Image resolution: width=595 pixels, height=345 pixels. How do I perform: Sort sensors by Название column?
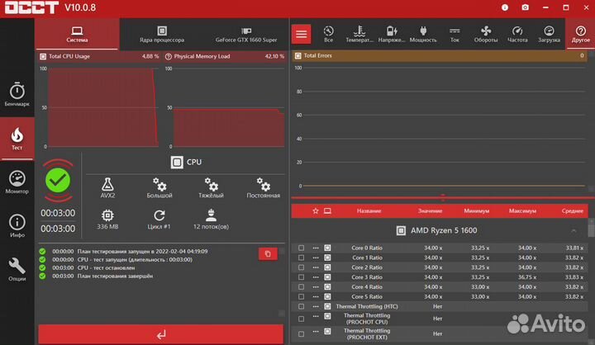coord(369,210)
